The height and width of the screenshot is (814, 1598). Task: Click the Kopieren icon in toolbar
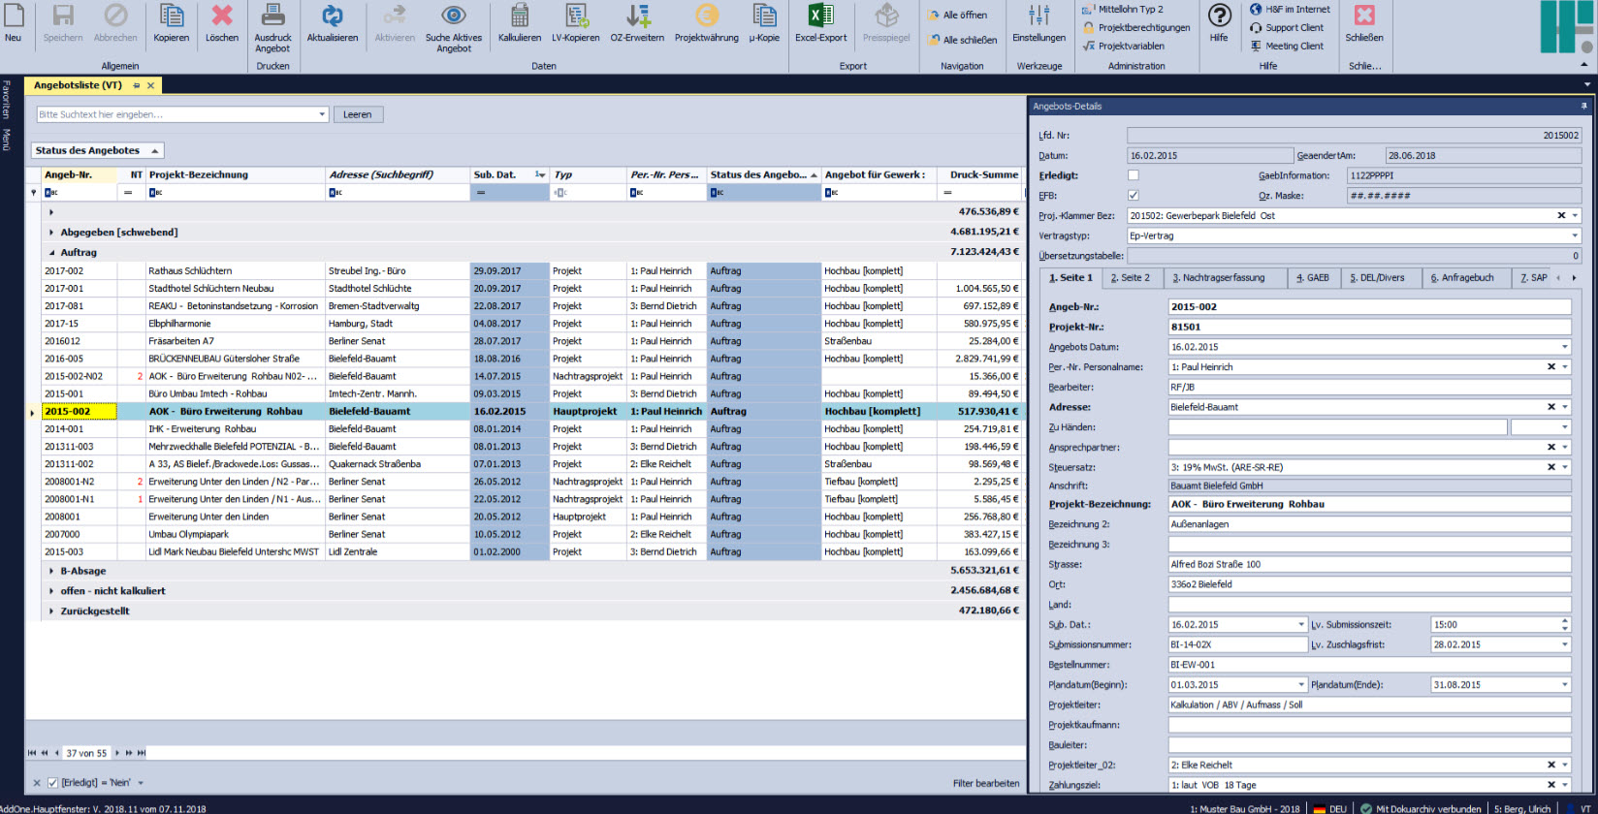(171, 16)
